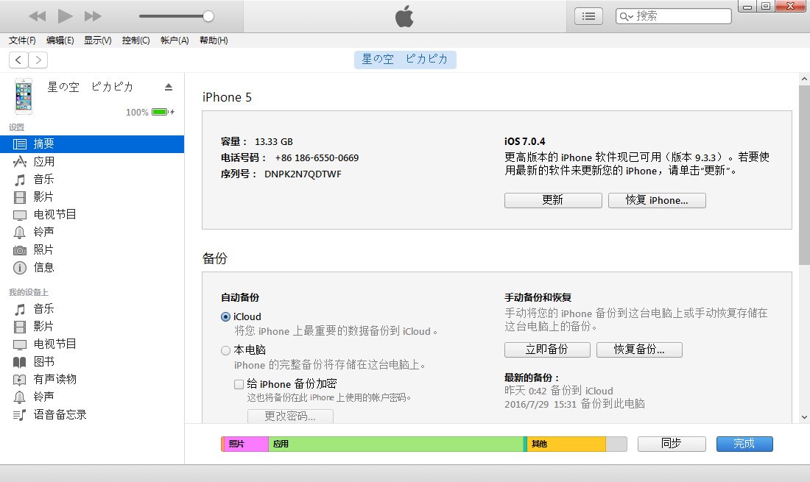Eject the device with the eject icon
Screen dimensions: 810x482
[169, 88]
